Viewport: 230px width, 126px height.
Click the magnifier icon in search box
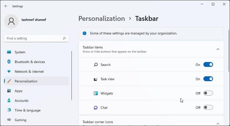(64, 38)
